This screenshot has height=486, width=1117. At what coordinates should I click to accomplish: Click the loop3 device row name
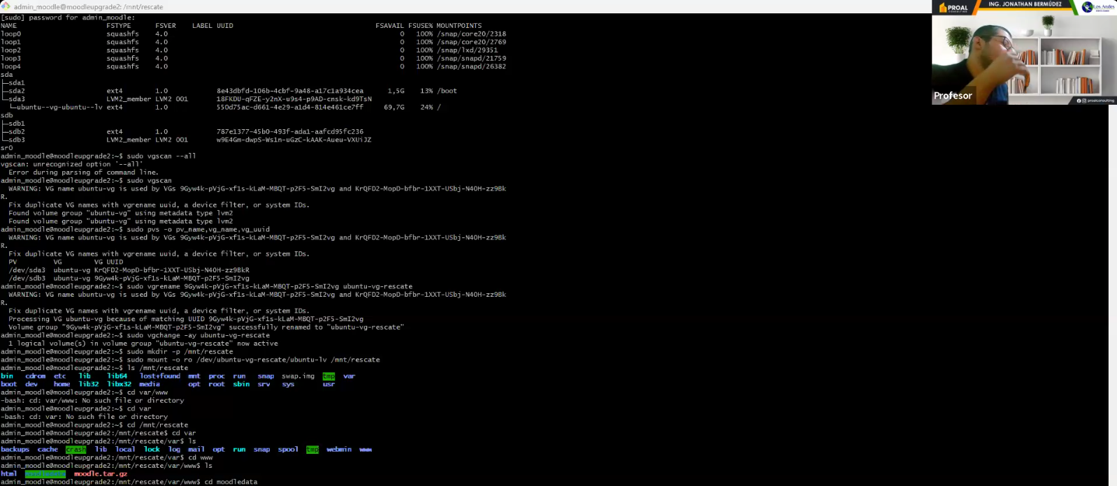click(11, 58)
